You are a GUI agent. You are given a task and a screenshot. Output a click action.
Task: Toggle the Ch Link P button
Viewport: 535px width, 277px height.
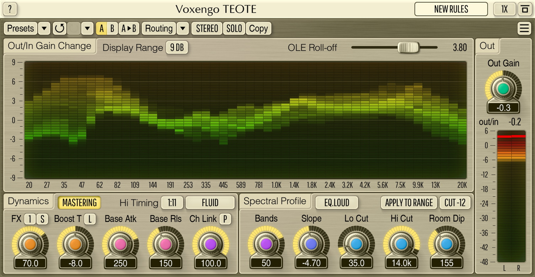pyautogui.click(x=225, y=219)
